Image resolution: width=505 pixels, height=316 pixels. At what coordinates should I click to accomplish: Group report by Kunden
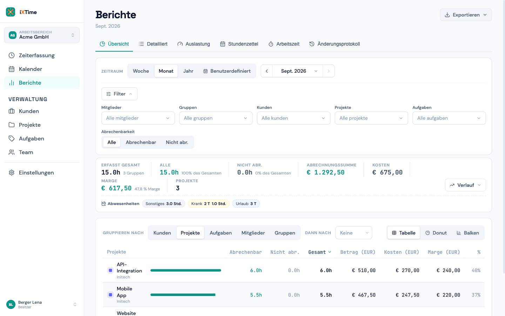tap(162, 233)
